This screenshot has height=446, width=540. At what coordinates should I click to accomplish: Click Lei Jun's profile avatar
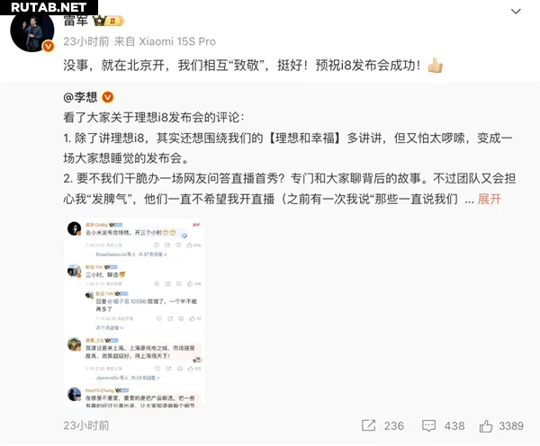pos(32,31)
